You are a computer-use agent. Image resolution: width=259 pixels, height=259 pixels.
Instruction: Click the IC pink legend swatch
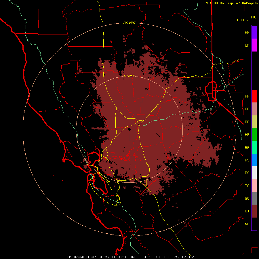click(254, 186)
